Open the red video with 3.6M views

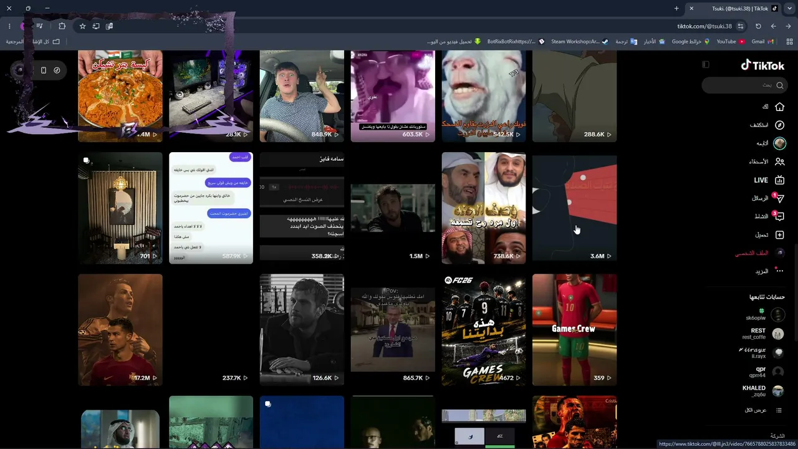pos(575,208)
